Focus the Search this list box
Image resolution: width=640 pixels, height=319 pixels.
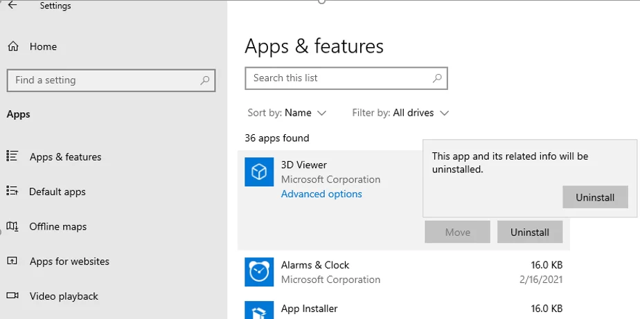[x=339, y=78]
